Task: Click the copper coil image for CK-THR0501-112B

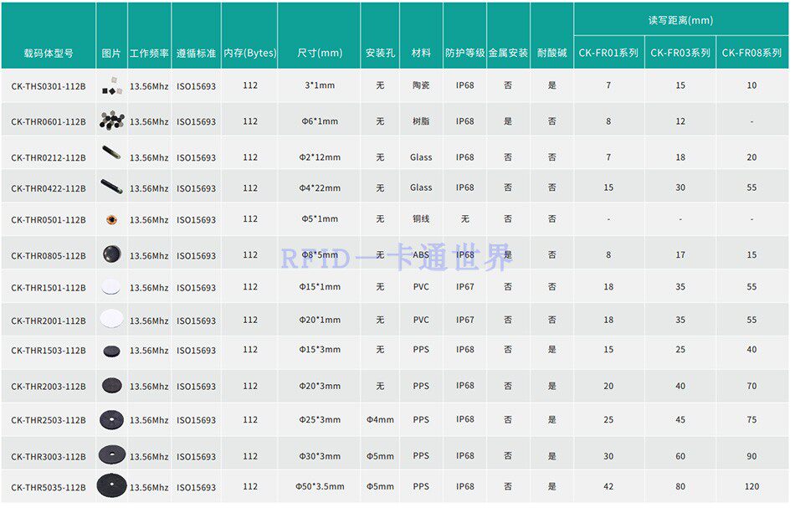Action: pyautogui.click(x=111, y=219)
